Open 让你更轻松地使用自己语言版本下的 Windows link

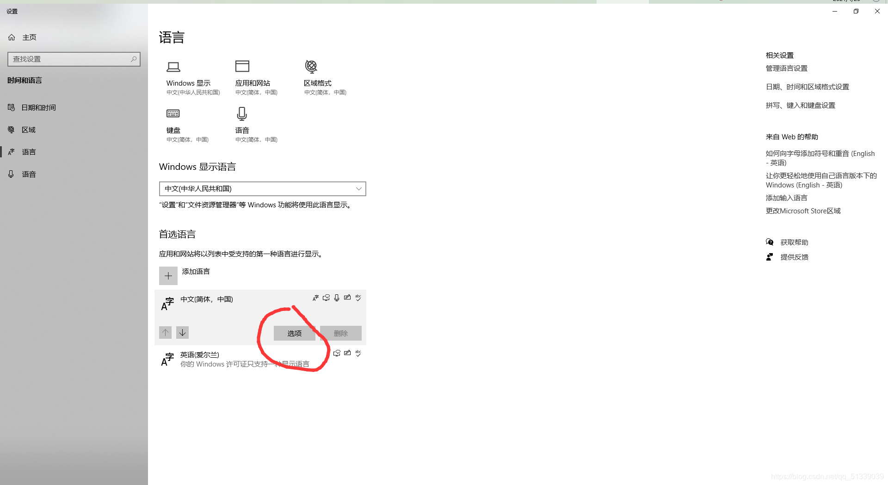click(x=821, y=180)
